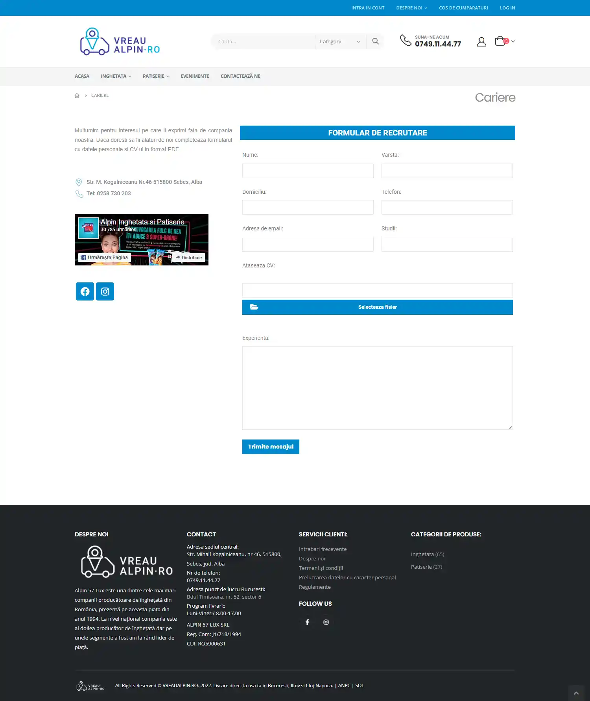The height and width of the screenshot is (701, 590).
Task: Open Cos de cumparaturi link
Action: [x=463, y=8]
